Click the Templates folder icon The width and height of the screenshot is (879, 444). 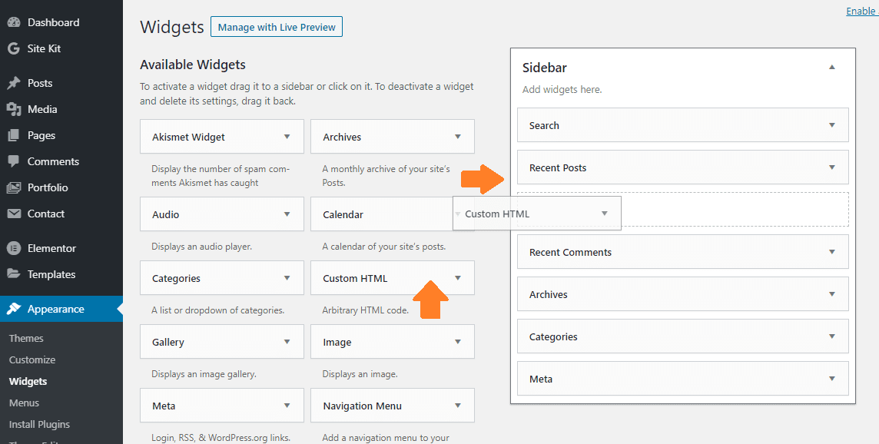(x=14, y=274)
